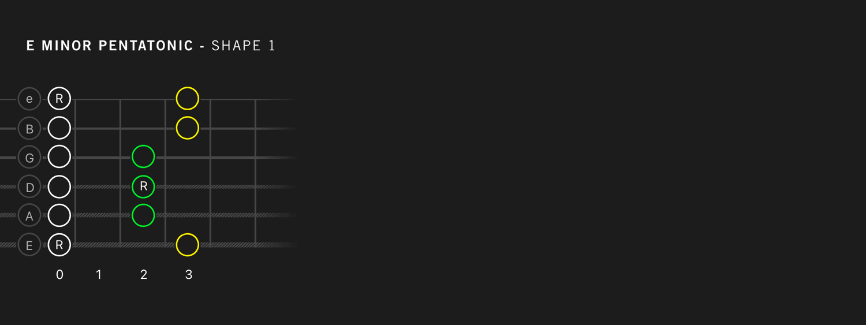Select the open white note on D string
This screenshot has width=866, height=325.
[x=59, y=186]
